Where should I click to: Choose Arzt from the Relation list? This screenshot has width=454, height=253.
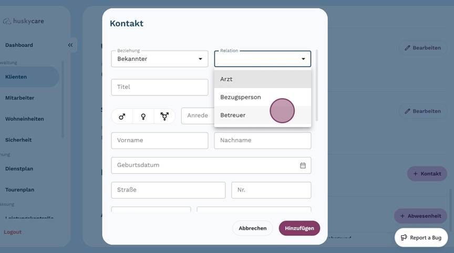pyautogui.click(x=263, y=79)
